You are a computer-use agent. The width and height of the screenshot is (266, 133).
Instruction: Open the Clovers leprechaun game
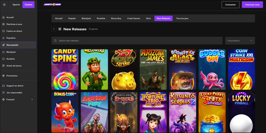pyautogui.click(x=94, y=69)
